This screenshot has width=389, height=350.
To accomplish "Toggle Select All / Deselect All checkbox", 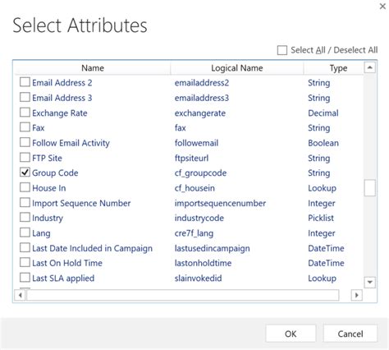I will tap(282, 50).
